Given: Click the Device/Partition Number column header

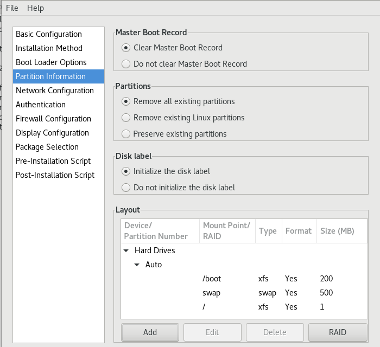Looking at the screenshot, I should (160, 231).
